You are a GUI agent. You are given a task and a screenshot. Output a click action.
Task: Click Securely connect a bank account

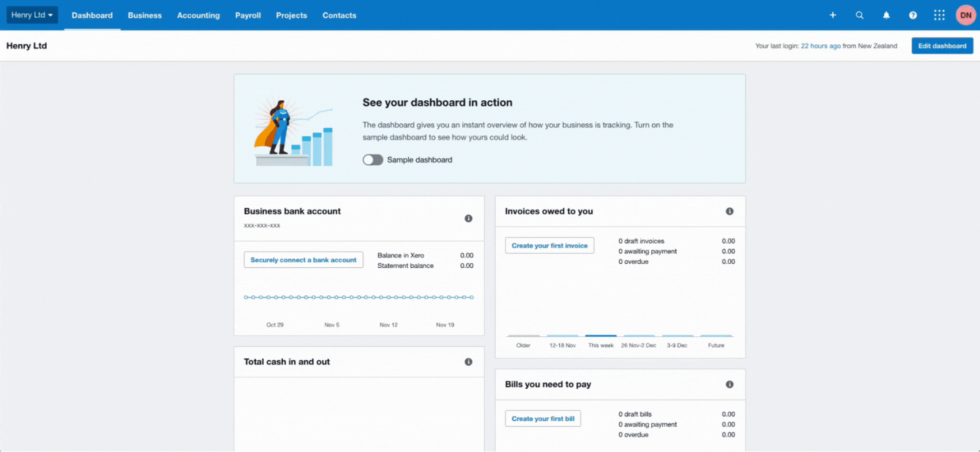pos(303,260)
